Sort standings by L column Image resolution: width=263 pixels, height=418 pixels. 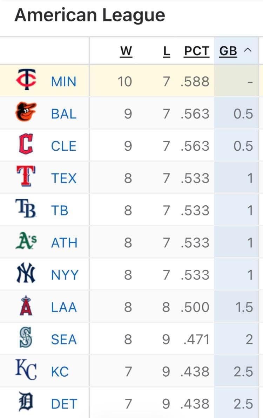tap(166, 51)
